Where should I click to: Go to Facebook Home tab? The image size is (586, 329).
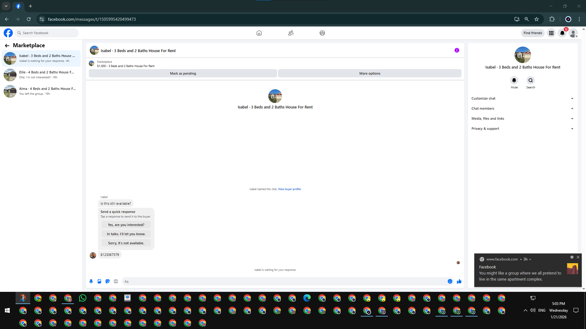pos(259,33)
